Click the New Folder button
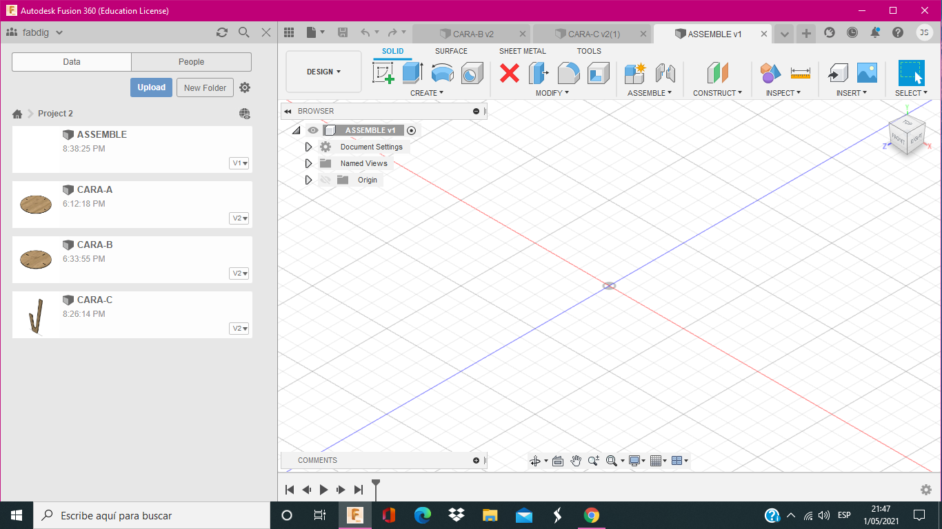 (206, 87)
